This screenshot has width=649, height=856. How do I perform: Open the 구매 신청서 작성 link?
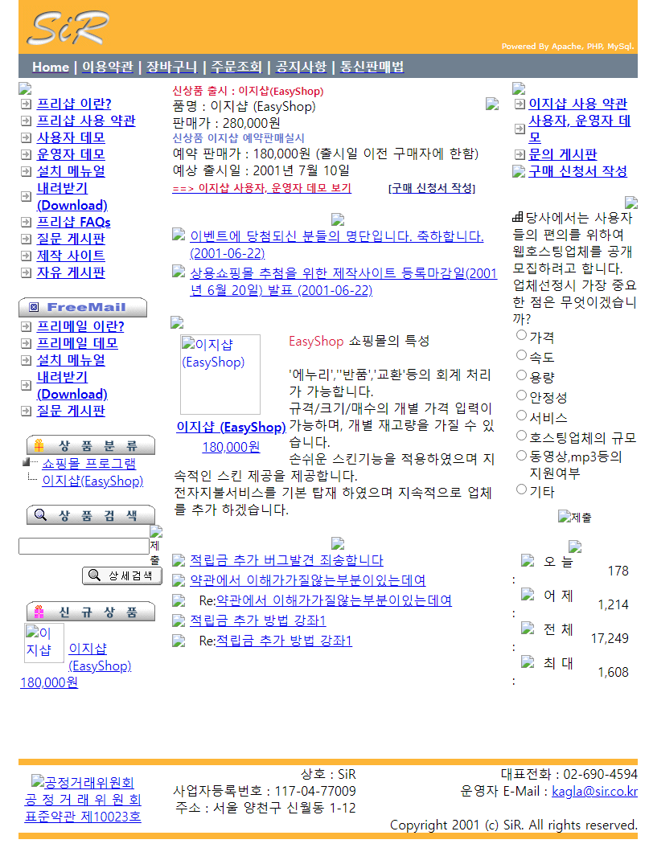pos(577,171)
